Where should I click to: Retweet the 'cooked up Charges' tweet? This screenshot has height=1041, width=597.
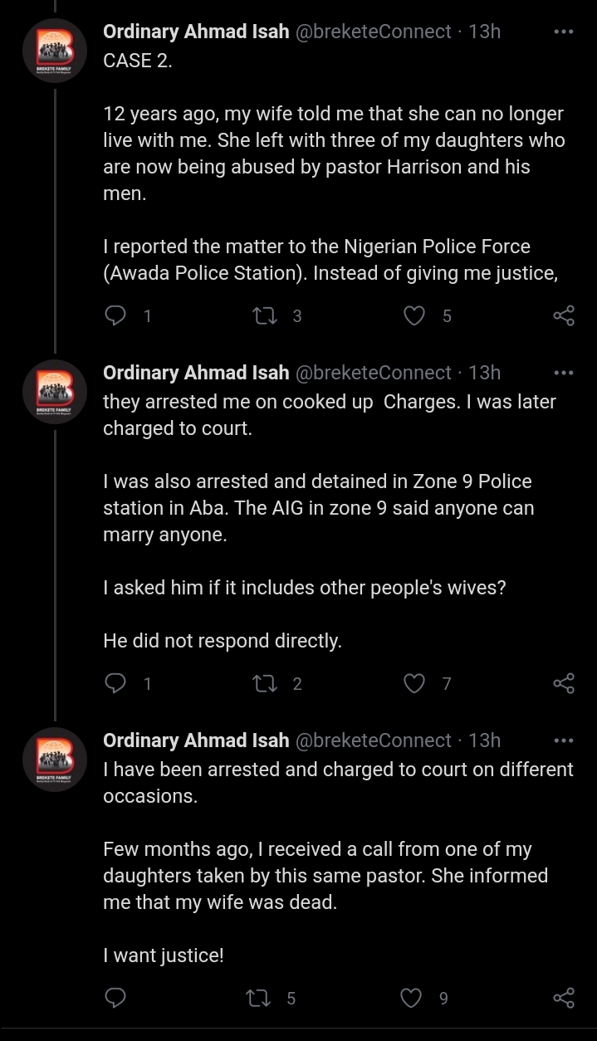[263, 683]
